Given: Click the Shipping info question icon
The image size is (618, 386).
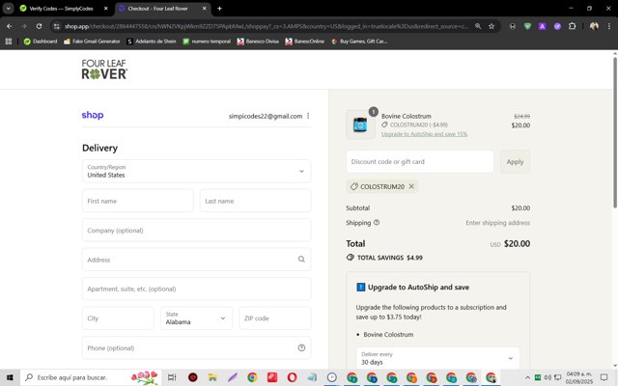Looking at the screenshot, I should (377, 222).
